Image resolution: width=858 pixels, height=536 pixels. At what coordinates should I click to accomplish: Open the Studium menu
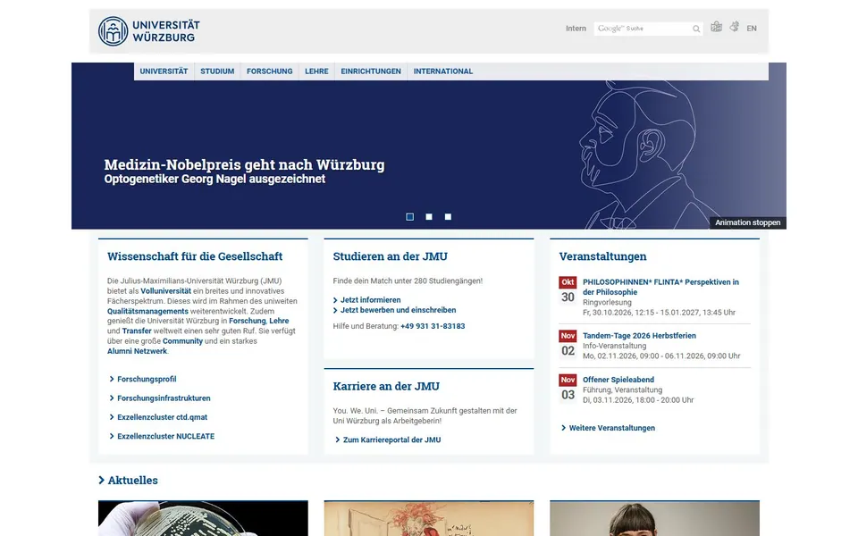click(217, 71)
